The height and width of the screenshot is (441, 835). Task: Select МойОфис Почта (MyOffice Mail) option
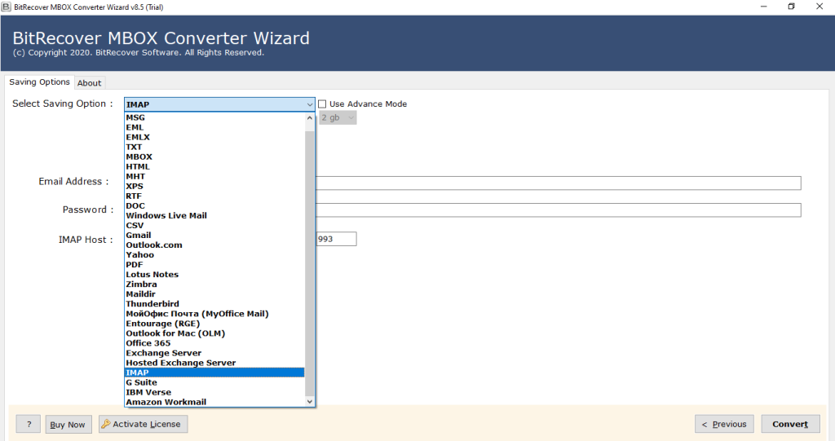214,314
